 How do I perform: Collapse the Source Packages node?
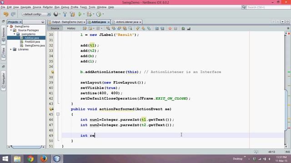pos(11,30)
